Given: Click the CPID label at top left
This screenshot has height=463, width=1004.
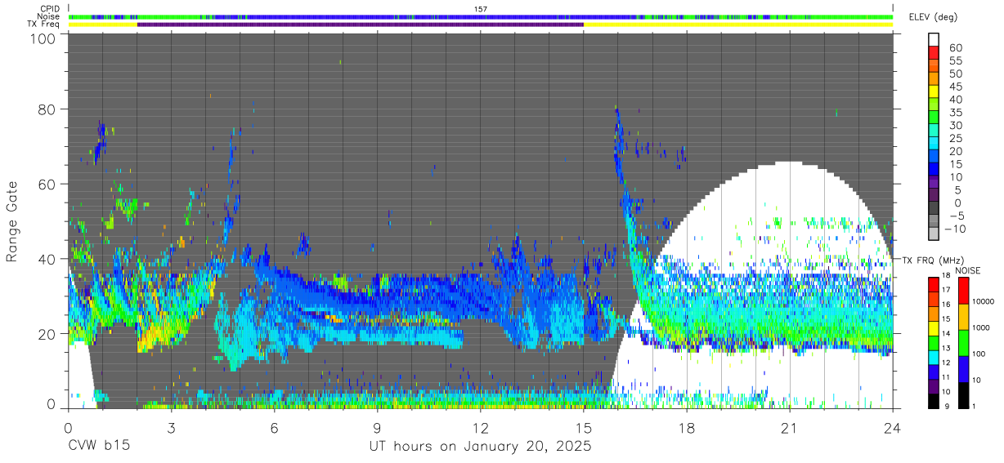Looking at the screenshot, I should [49, 9].
